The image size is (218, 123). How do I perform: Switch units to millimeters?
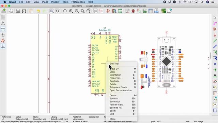pos(3,29)
